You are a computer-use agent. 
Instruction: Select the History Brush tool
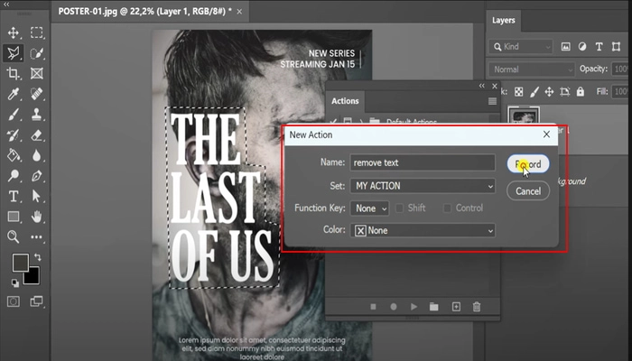point(14,135)
